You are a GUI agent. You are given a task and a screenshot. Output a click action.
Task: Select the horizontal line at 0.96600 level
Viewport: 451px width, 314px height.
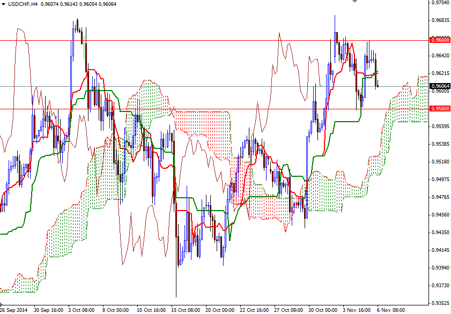point(215,40)
